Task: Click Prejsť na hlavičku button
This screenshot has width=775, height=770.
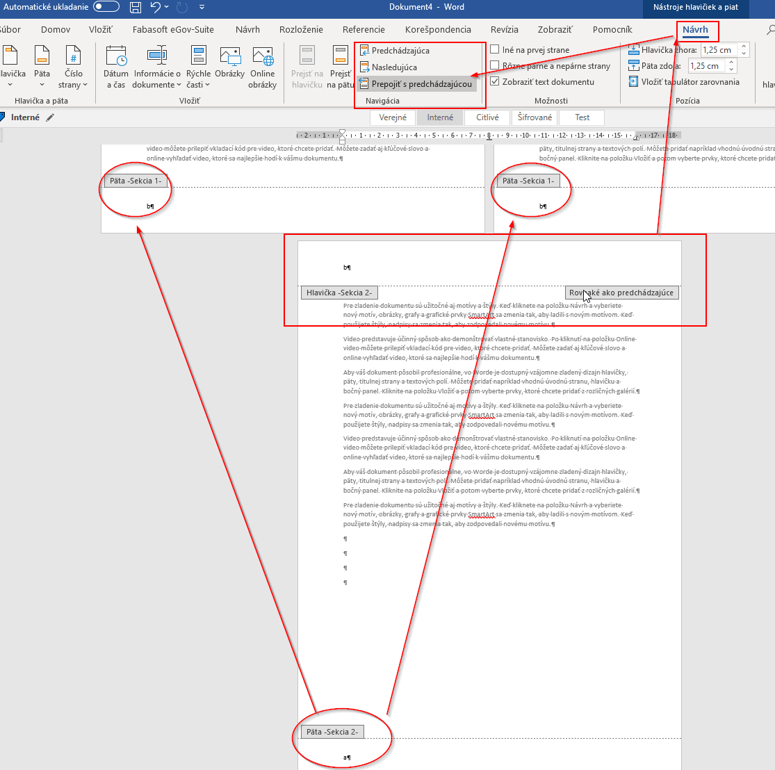Action: tap(307, 67)
